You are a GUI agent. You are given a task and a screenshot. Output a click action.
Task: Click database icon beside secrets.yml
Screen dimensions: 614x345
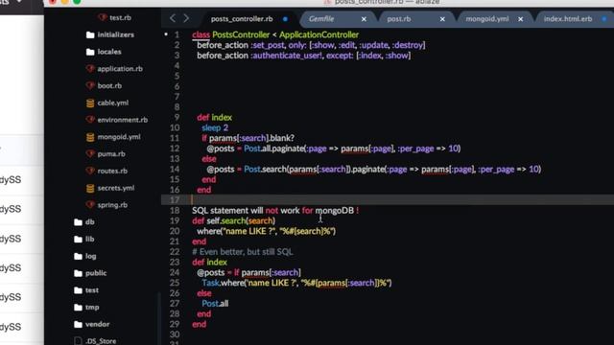(90, 188)
